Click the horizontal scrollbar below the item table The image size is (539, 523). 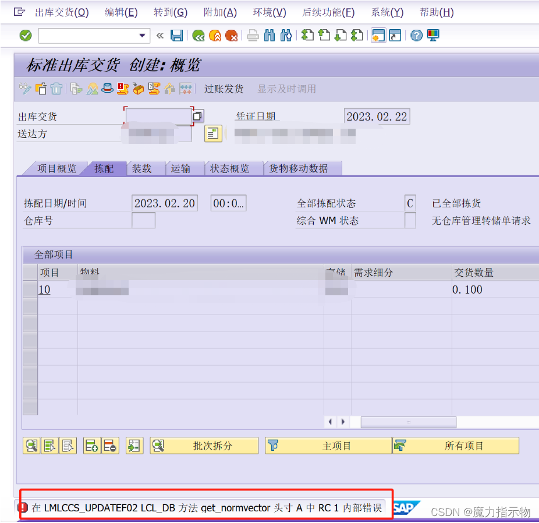pyautogui.click(x=408, y=422)
